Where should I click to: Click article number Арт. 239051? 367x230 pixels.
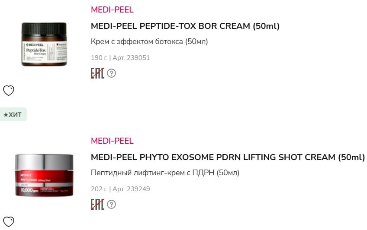point(131,58)
